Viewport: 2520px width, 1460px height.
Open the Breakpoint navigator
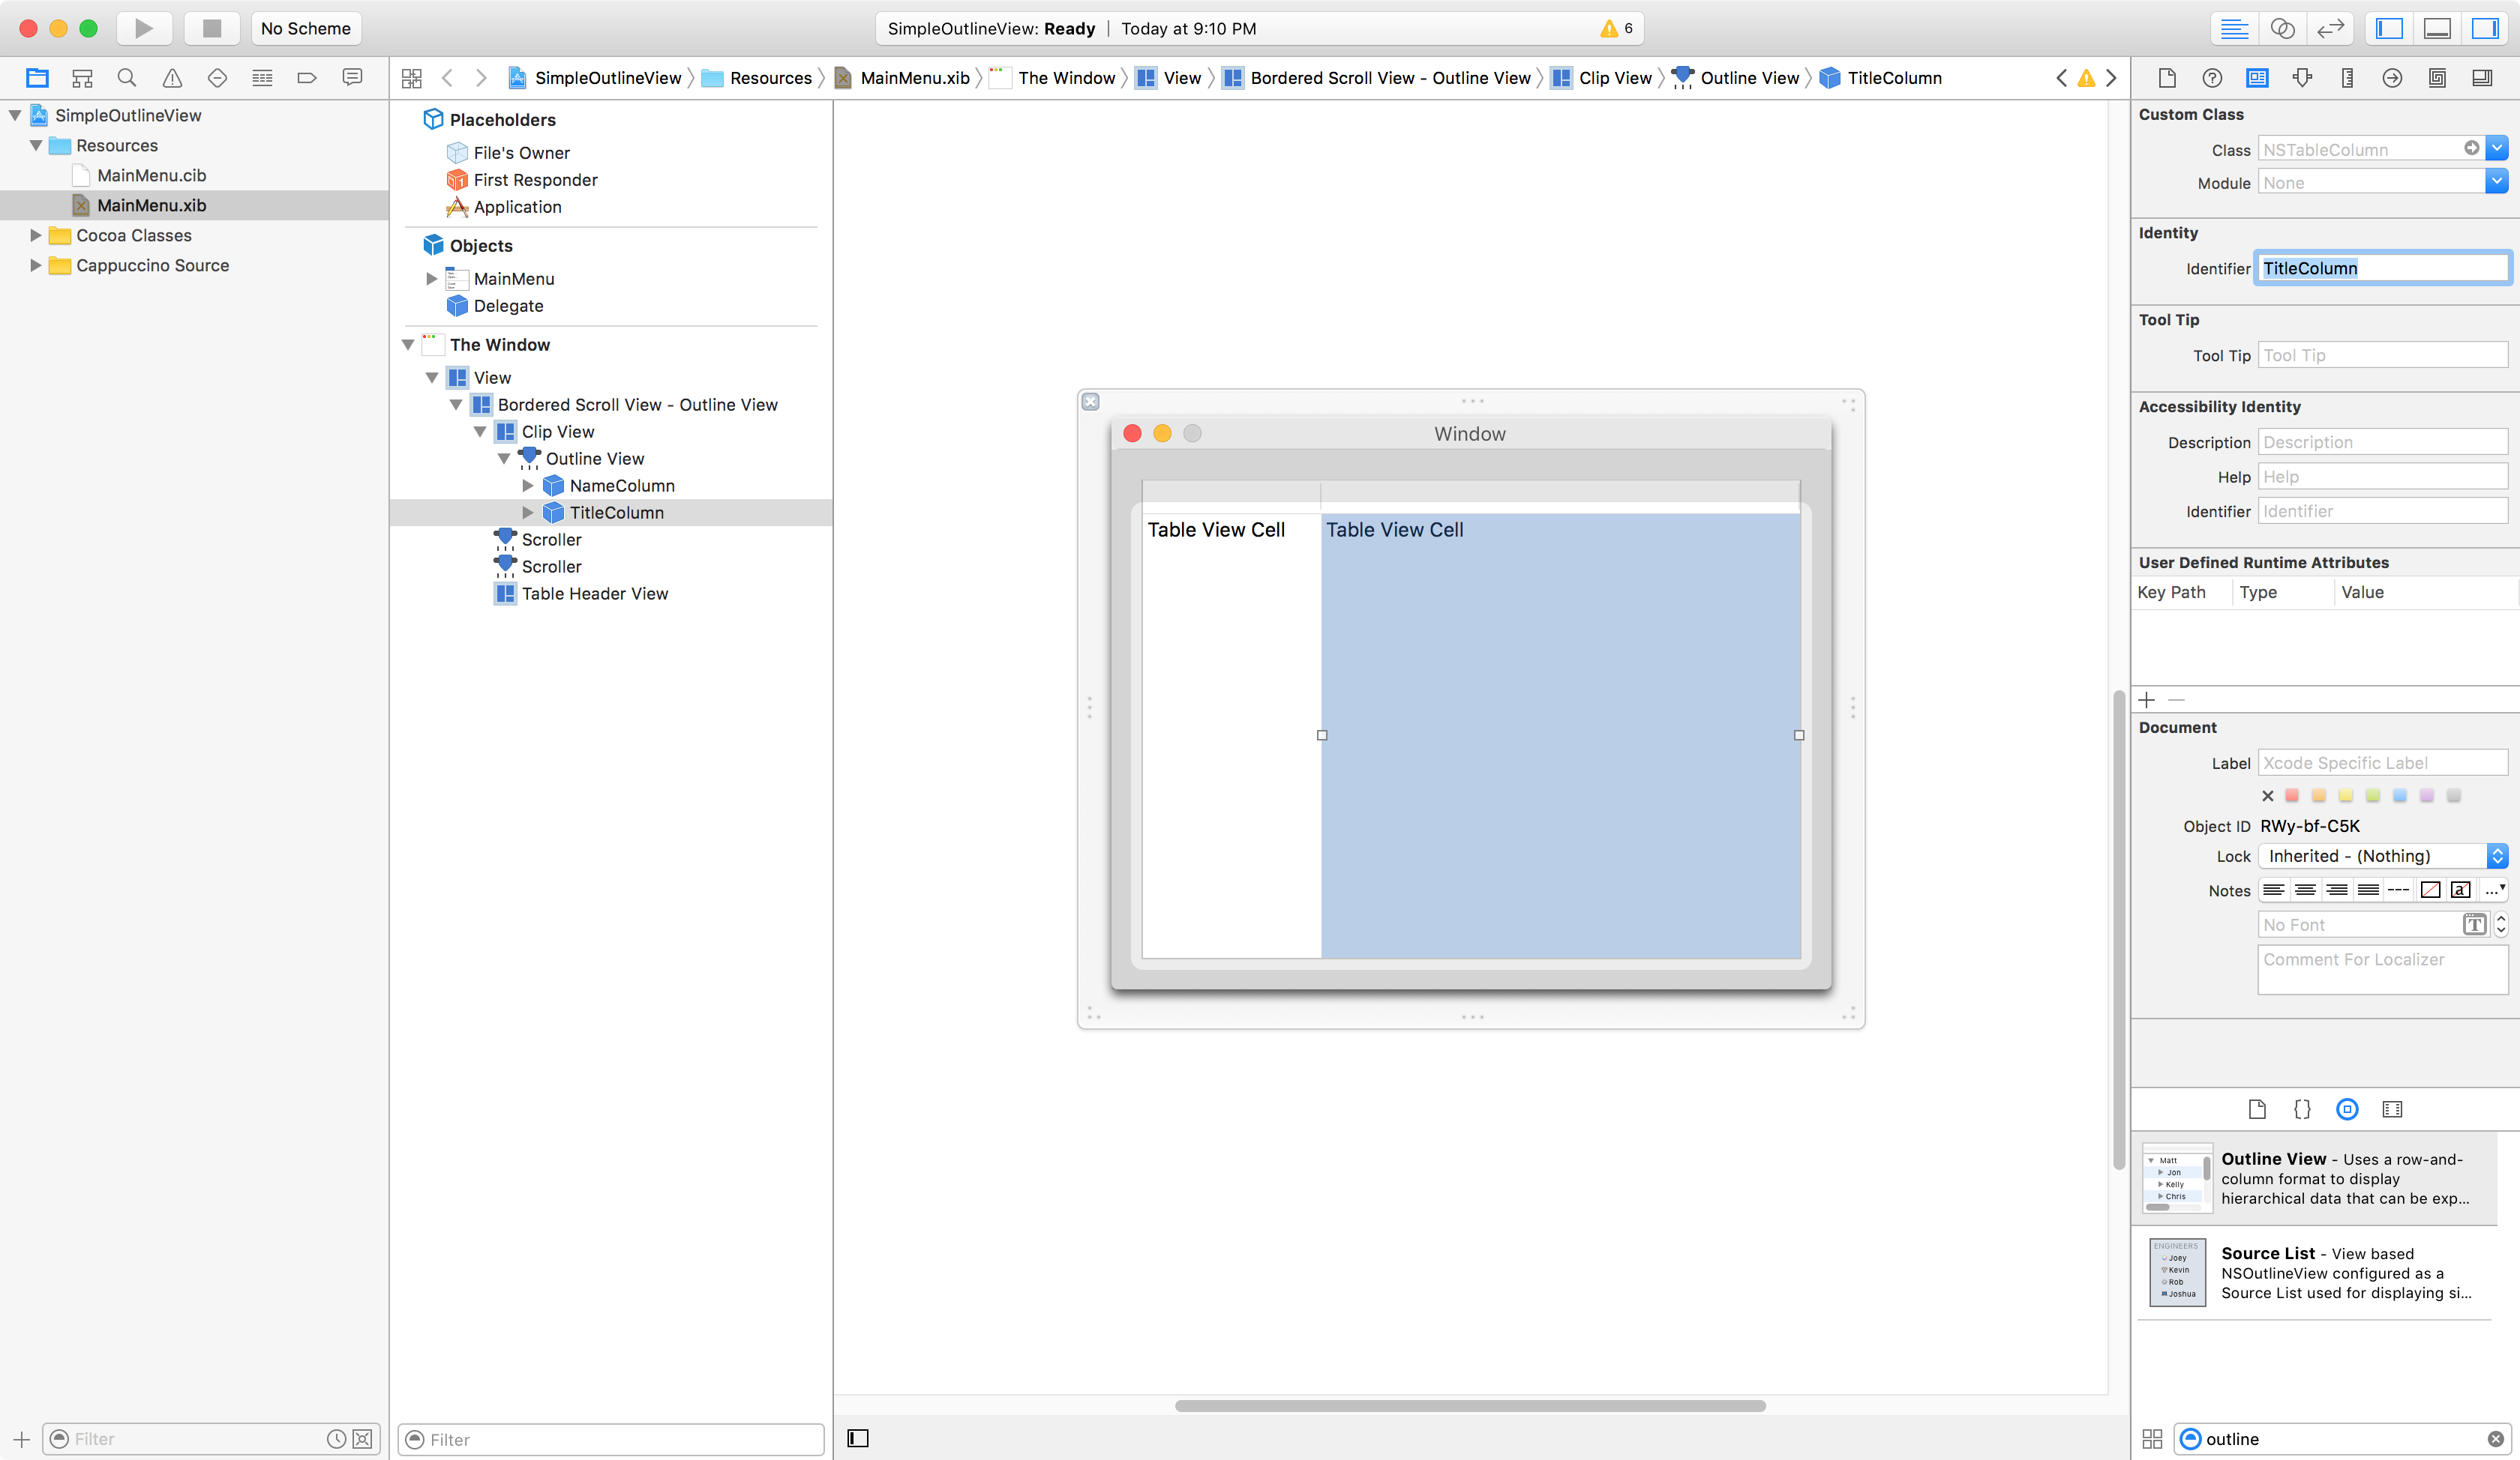[x=307, y=77]
